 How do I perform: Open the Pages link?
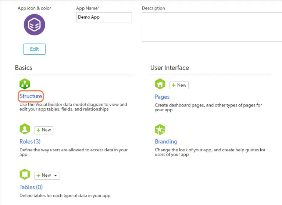(x=162, y=97)
